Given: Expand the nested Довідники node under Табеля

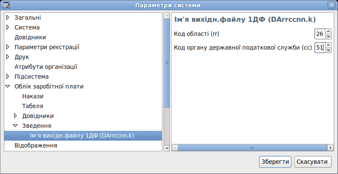Looking at the screenshot, I should 15,116.
